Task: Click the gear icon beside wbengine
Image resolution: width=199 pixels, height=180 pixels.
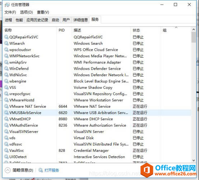Action: pos(6,81)
